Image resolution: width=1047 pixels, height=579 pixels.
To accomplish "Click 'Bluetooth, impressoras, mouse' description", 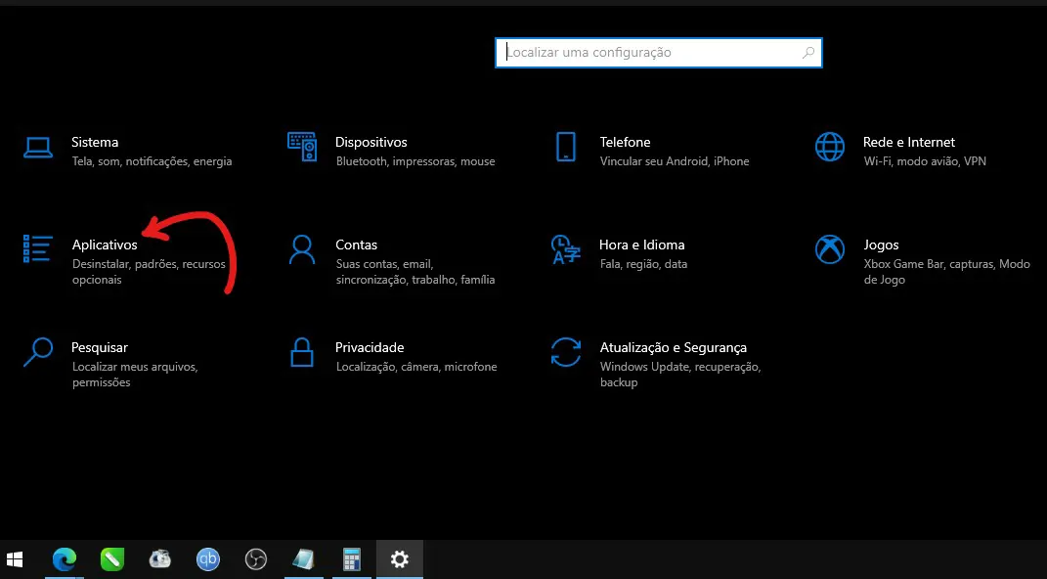I will pos(415,161).
